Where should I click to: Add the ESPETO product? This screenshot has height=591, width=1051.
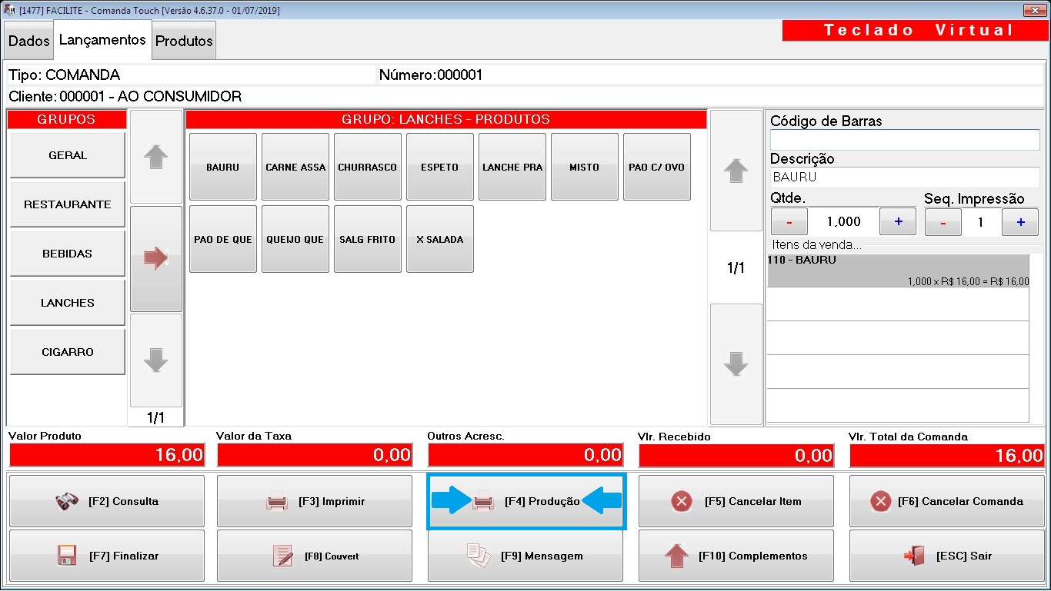coord(440,167)
